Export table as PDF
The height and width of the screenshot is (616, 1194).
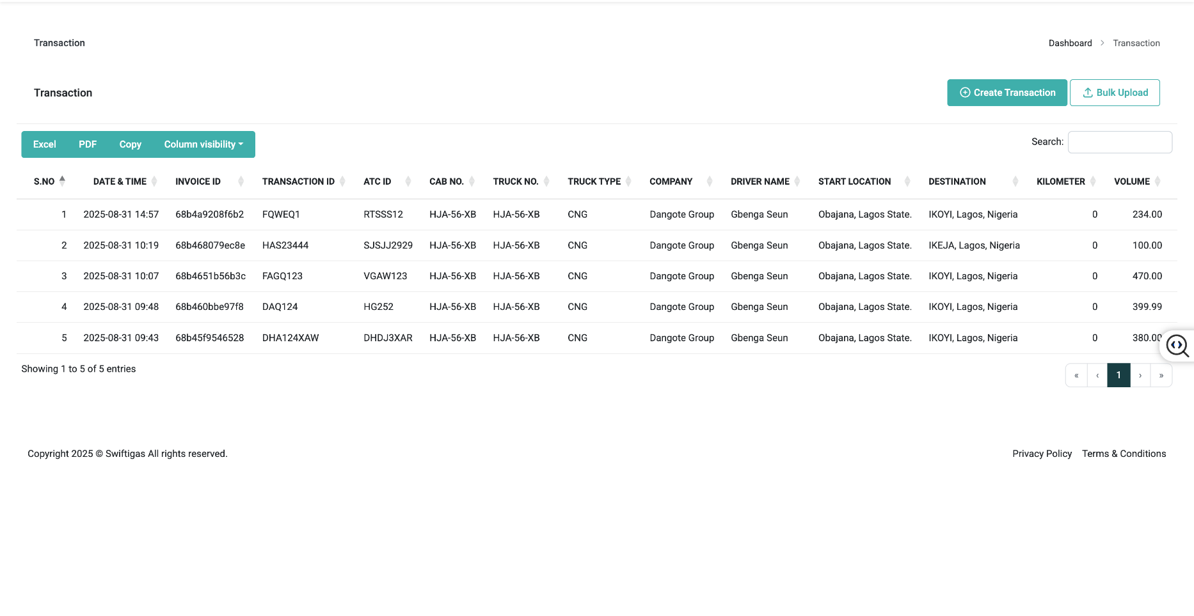[88, 144]
